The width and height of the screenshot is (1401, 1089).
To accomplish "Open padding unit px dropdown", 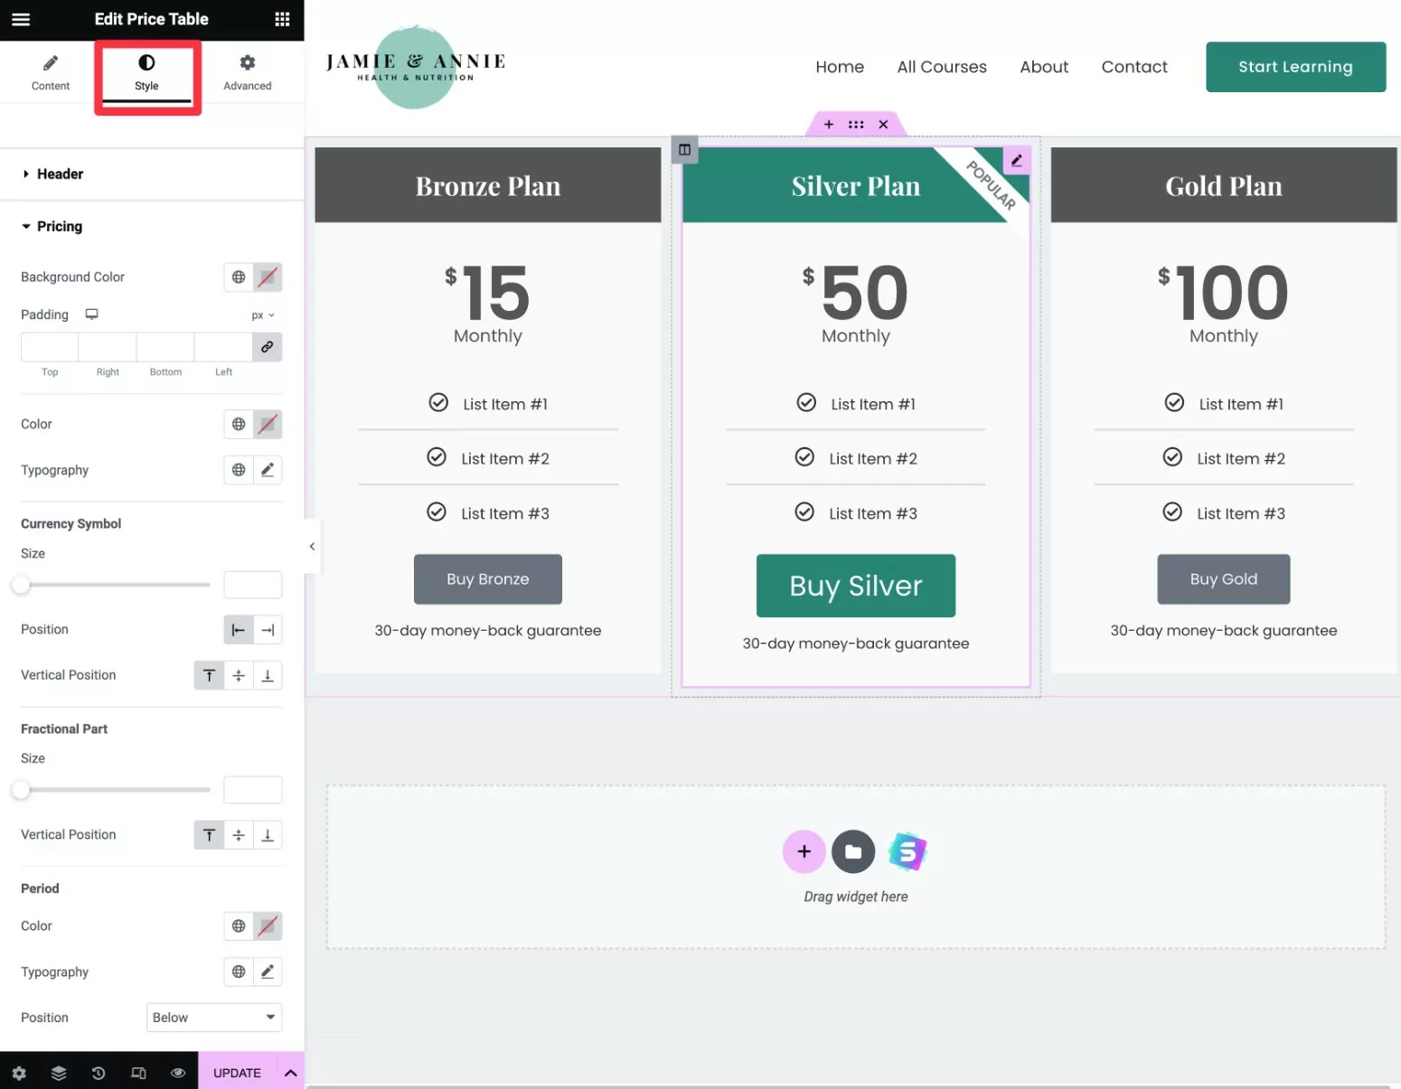I will pos(263,315).
